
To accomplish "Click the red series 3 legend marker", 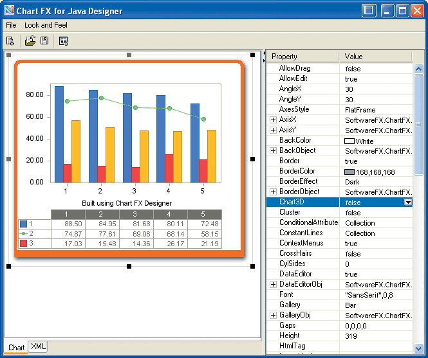I will pos(23,243).
